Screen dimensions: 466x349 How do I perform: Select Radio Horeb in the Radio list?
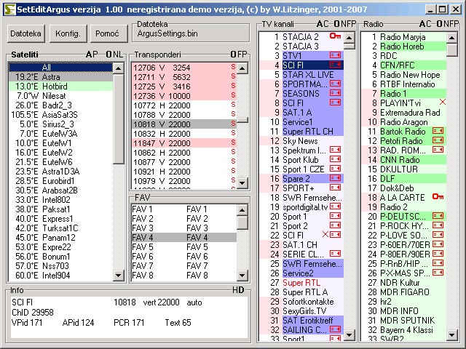[400, 46]
